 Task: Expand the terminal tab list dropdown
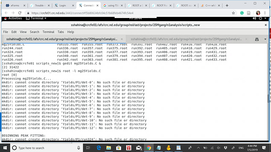(265, 39)
